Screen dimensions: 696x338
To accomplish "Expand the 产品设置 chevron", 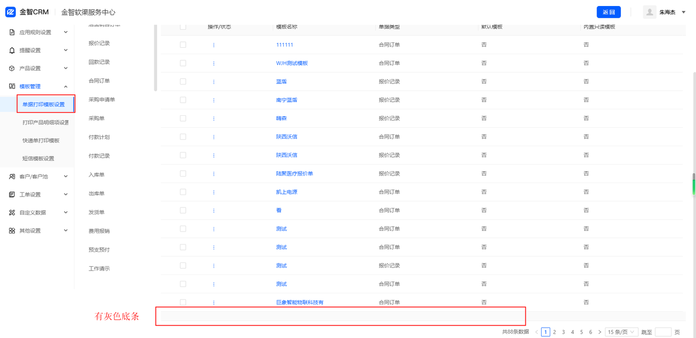I will [x=66, y=68].
